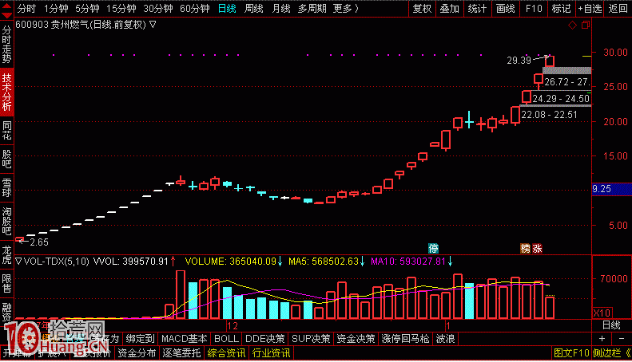This screenshot has width=632, height=362.
Task: Open the 多周期 multi-period view
Action: [x=312, y=9]
